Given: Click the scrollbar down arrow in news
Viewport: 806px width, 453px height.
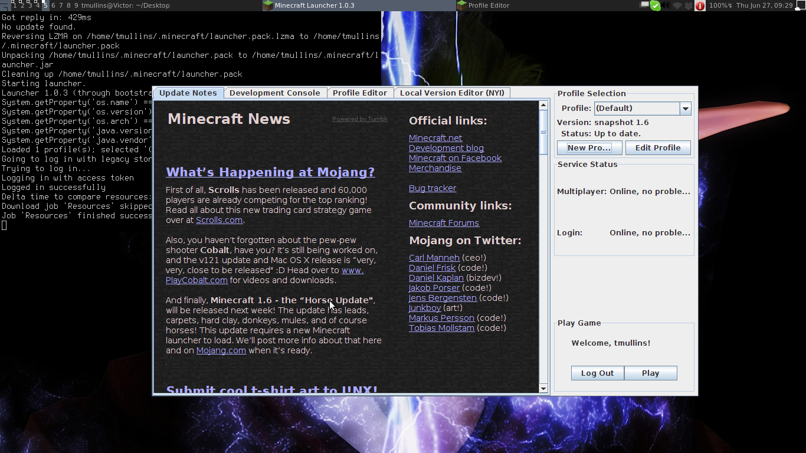Looking at the screenshot, I should 543,388.
